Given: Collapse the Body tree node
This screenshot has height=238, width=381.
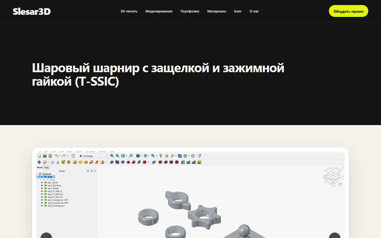Looking at the screenshot, I should click(x=39, y=177).
